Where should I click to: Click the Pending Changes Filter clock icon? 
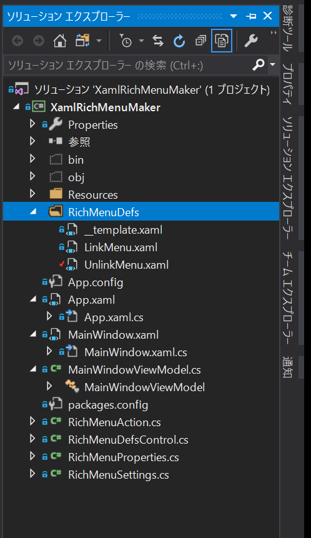click(x=125, y=41)
